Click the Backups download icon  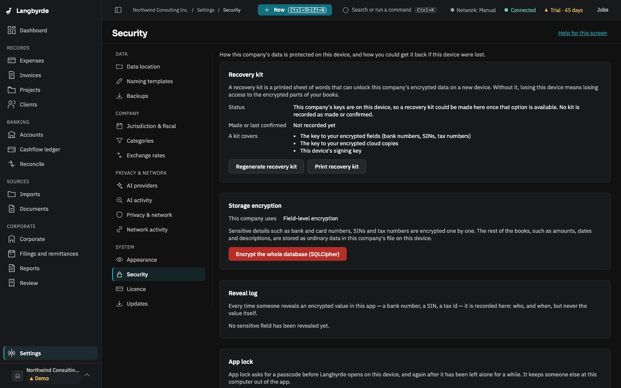[x=119, y=96]
